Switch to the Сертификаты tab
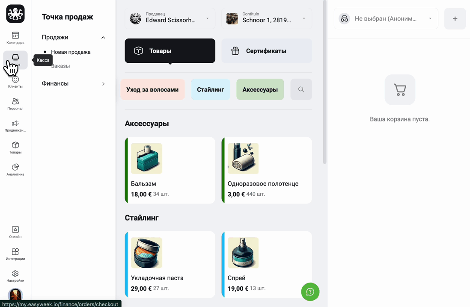Image resolution: width=470 pixels, height=307 pixels. [267, 50]
